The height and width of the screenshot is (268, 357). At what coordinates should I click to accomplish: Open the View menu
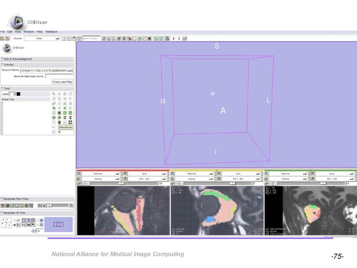tap(18, 32)
